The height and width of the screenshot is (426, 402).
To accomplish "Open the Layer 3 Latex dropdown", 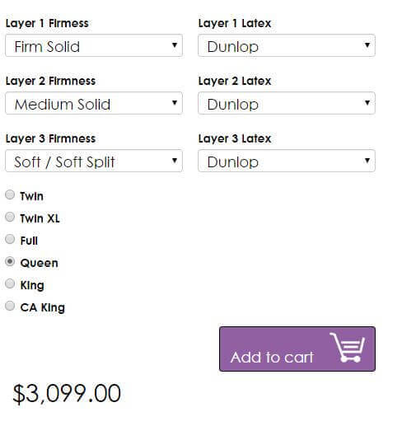I will pyautogui.click(x=287, y=161).
